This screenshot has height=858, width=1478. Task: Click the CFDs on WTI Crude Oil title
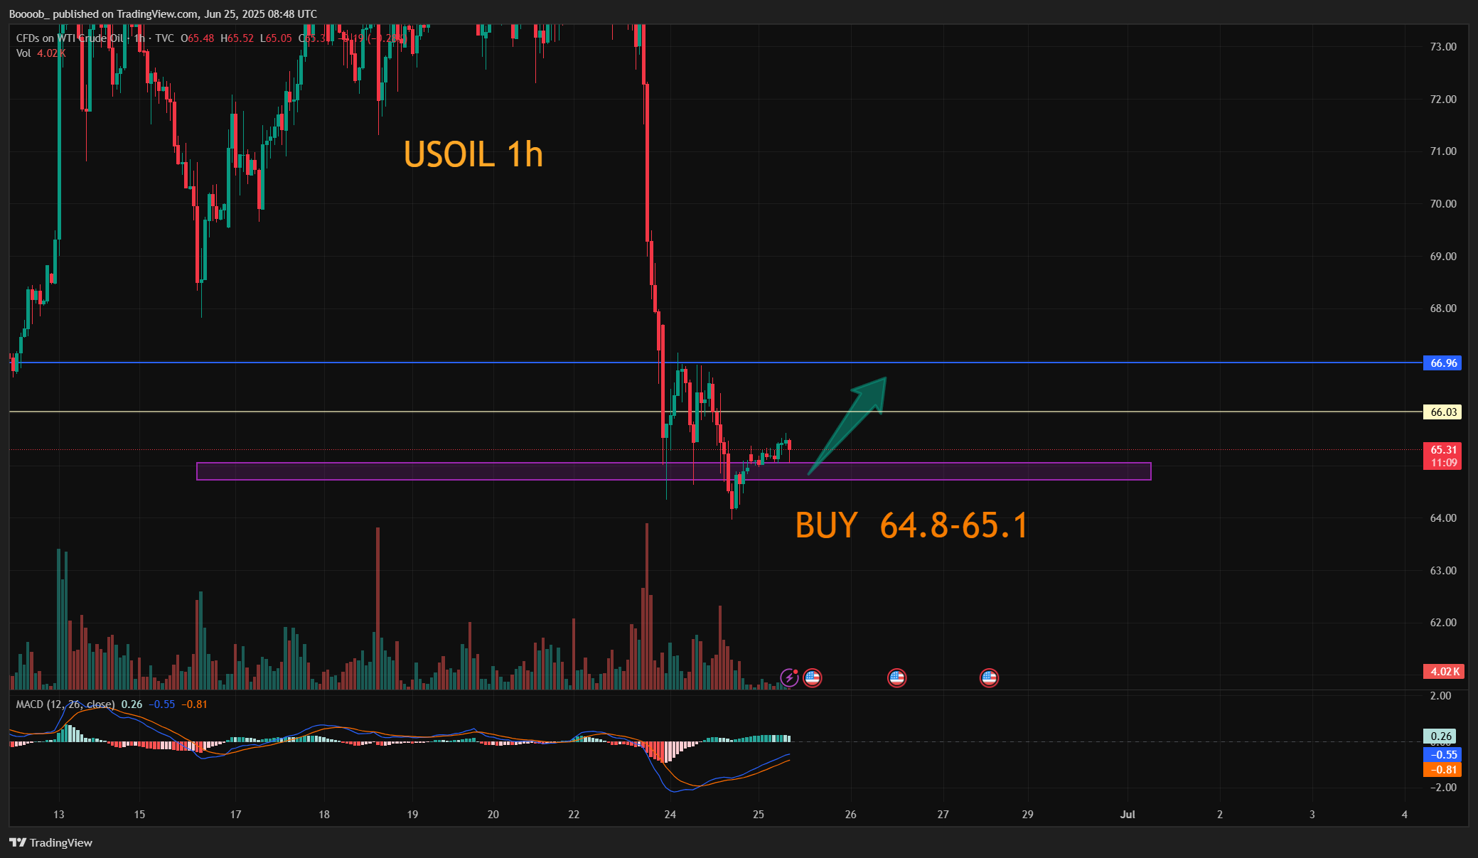(x=70, y=38)
